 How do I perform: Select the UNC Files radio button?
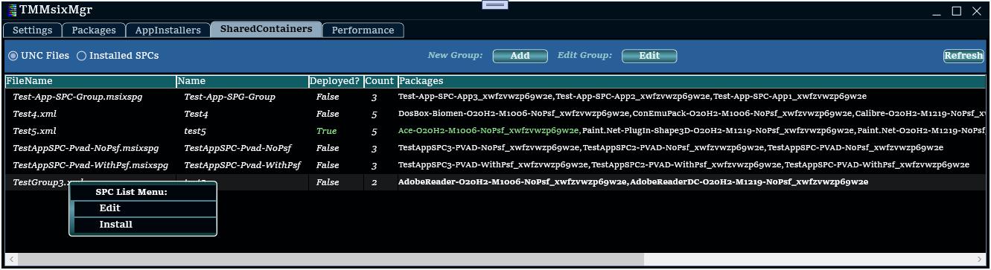[x=39, y=56]
